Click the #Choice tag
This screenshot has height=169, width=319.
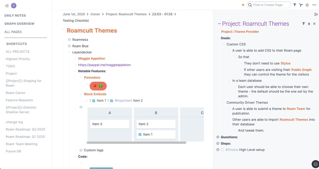pos(232,150)
